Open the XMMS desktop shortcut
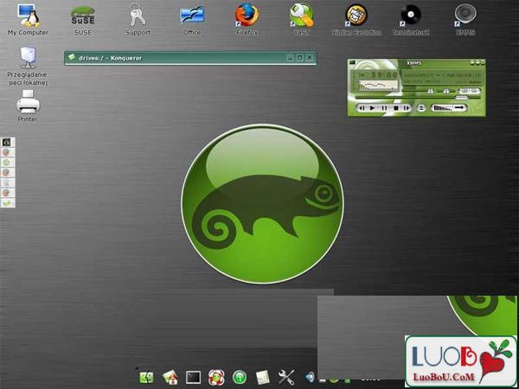 (x=465, y=19)
